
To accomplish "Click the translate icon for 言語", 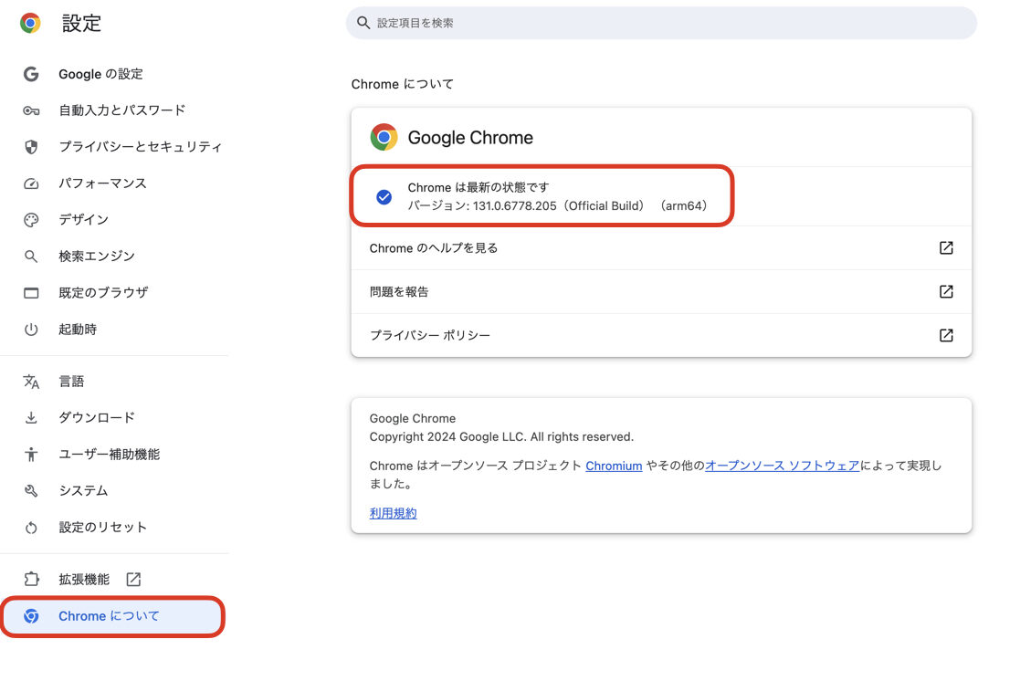I will pos(30,382).
